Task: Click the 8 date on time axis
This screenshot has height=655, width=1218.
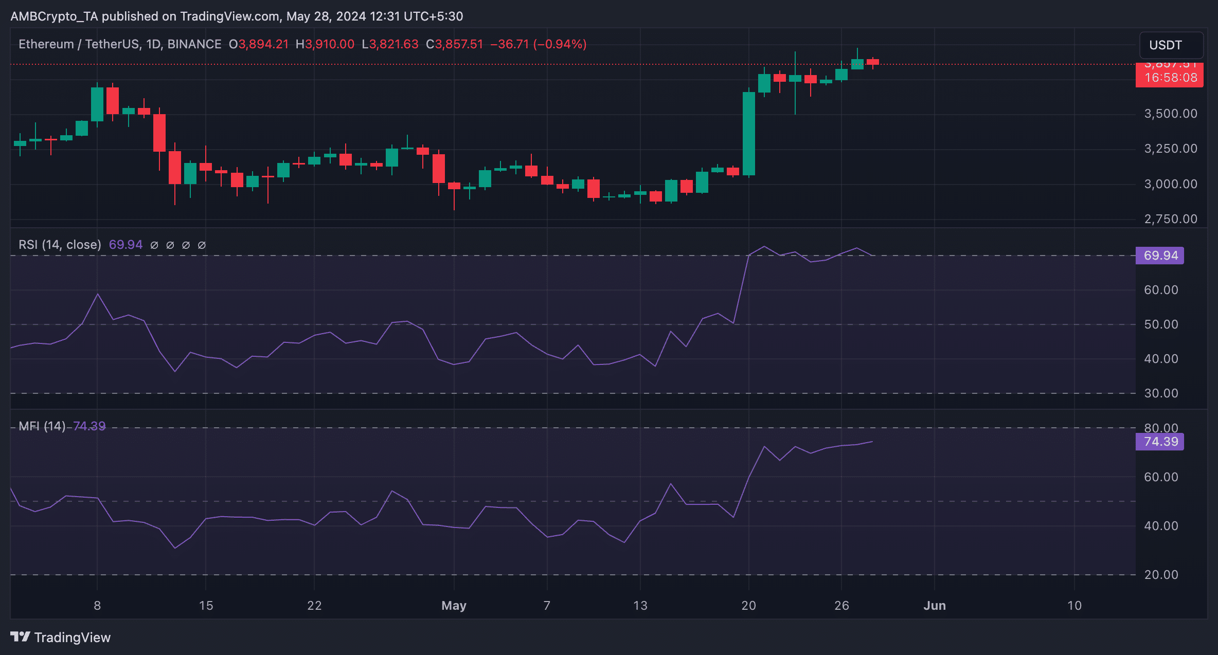Action: (97, 606)
